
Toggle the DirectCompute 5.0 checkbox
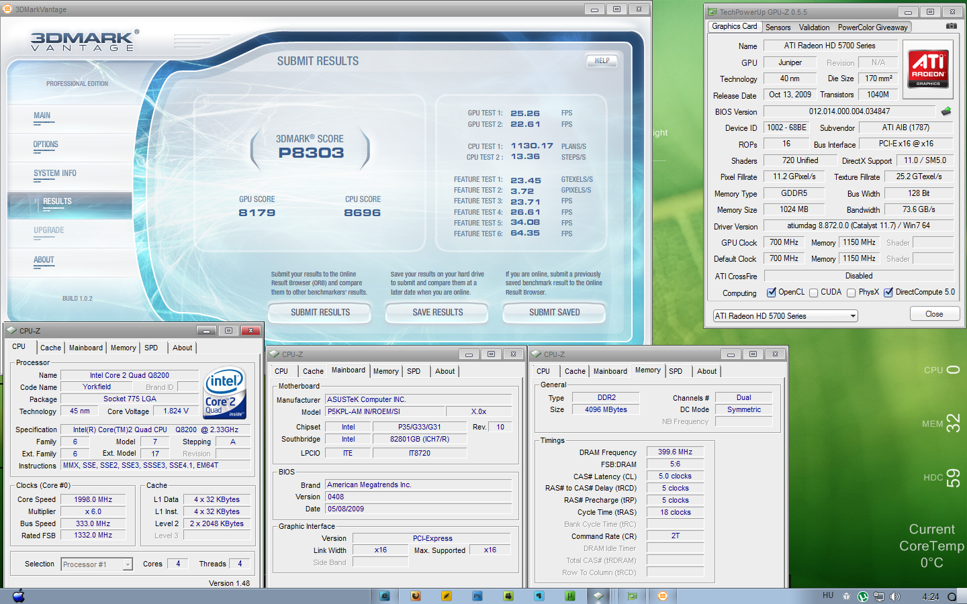888,293
